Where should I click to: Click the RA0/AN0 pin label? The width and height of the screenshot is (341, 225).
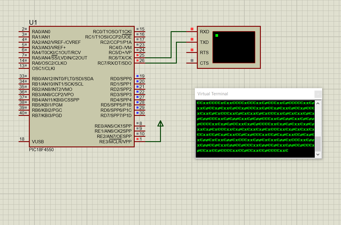pos(41,32)
